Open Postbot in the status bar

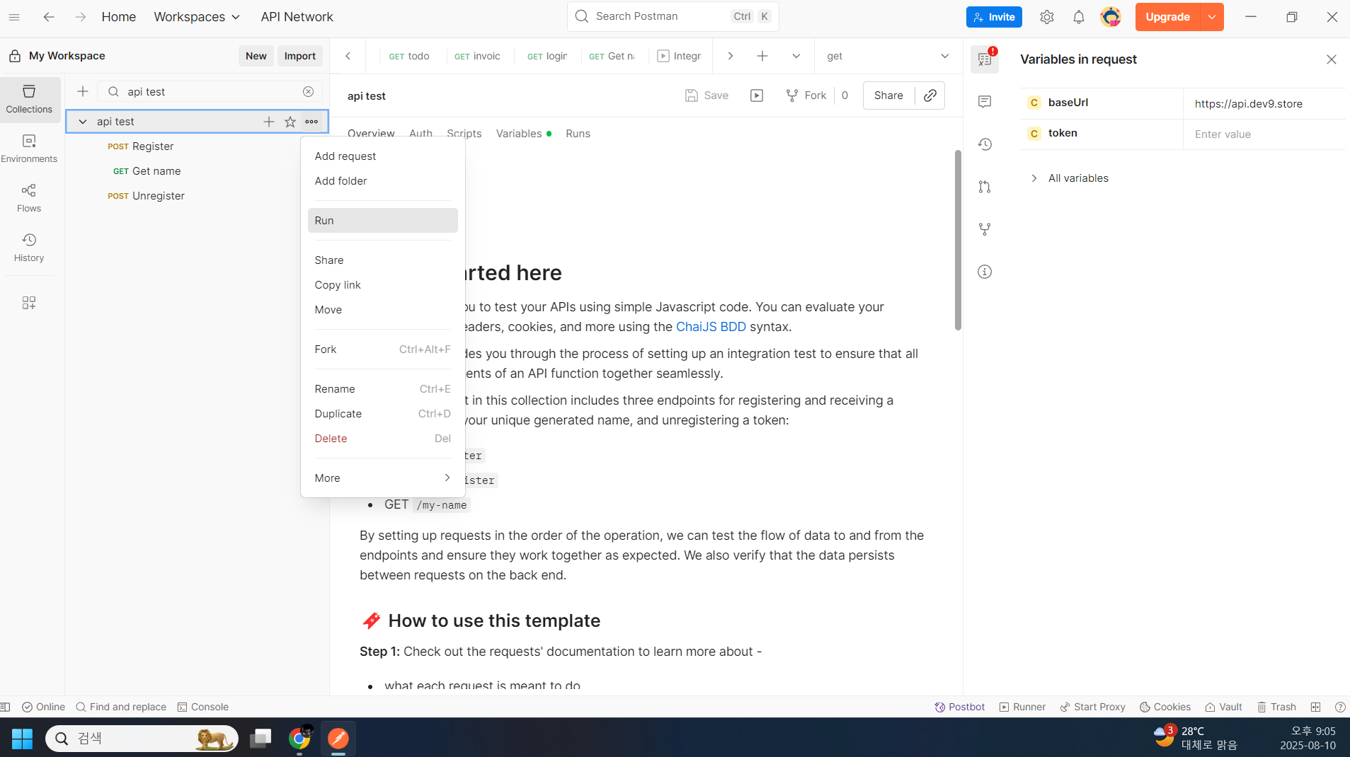coord(960,707)
